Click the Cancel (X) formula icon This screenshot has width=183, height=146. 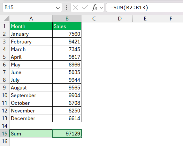point(75,8)
